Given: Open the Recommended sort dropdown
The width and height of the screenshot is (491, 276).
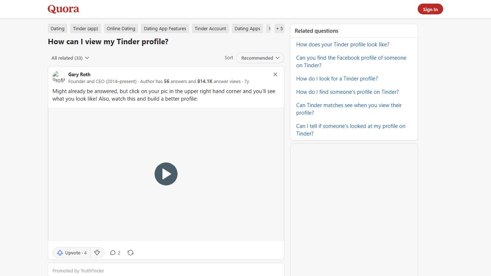Looking at the screenshot, I should point(260,58).
